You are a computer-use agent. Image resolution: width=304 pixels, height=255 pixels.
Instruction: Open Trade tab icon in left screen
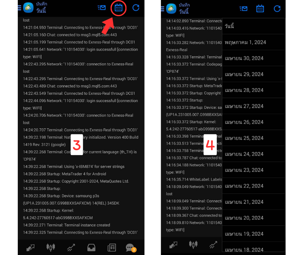[71, 248]
